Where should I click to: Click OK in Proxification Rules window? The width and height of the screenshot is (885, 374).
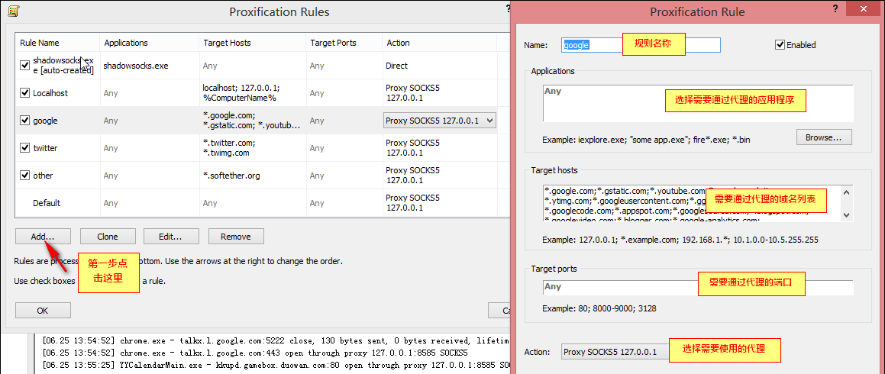point(43,310)
